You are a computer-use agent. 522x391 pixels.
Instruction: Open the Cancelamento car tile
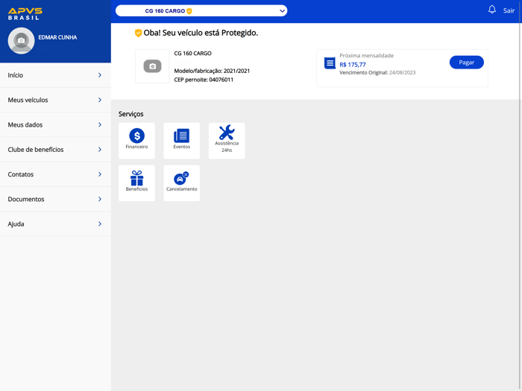point(181,183)
